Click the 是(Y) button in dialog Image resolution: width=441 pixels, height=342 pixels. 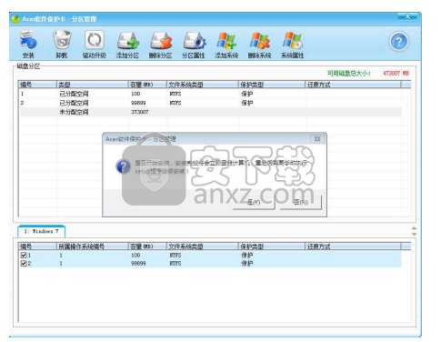(254, 202)
